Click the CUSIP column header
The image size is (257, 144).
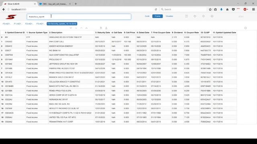click(205, 33)
